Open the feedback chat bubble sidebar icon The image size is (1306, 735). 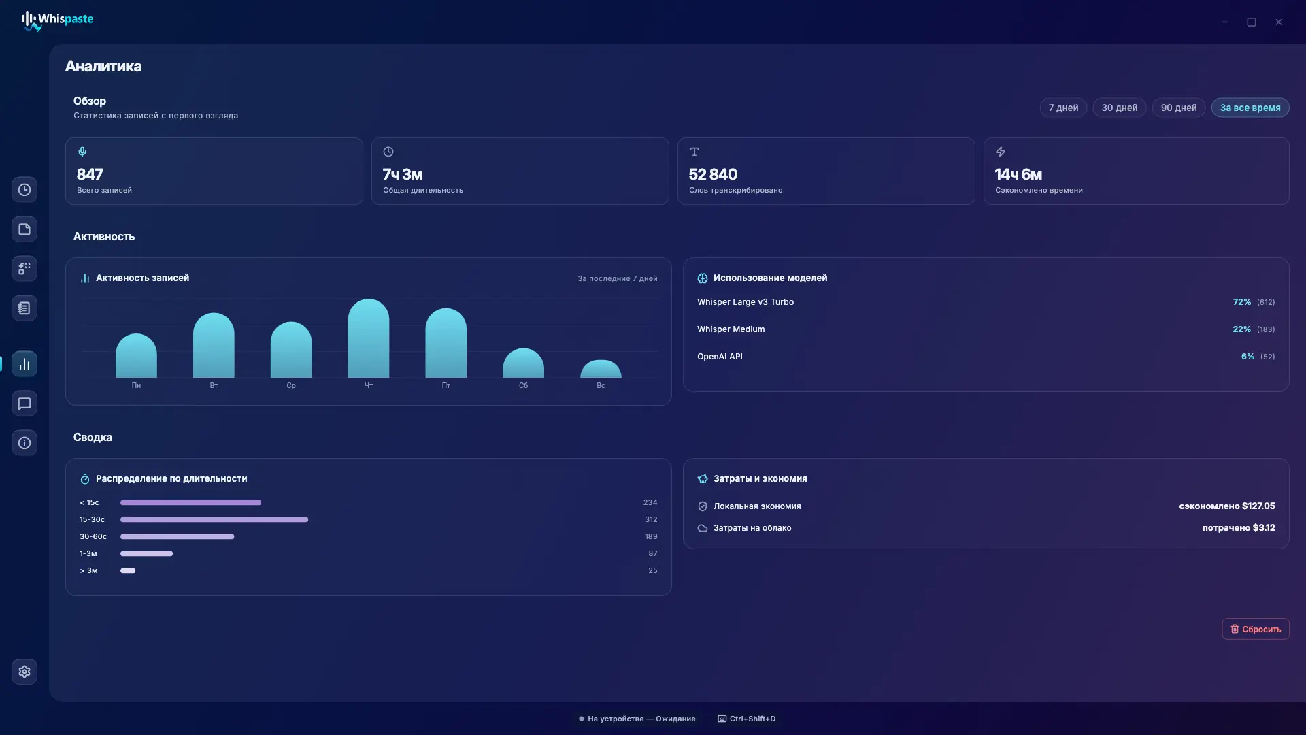click(x=24, y=404)
